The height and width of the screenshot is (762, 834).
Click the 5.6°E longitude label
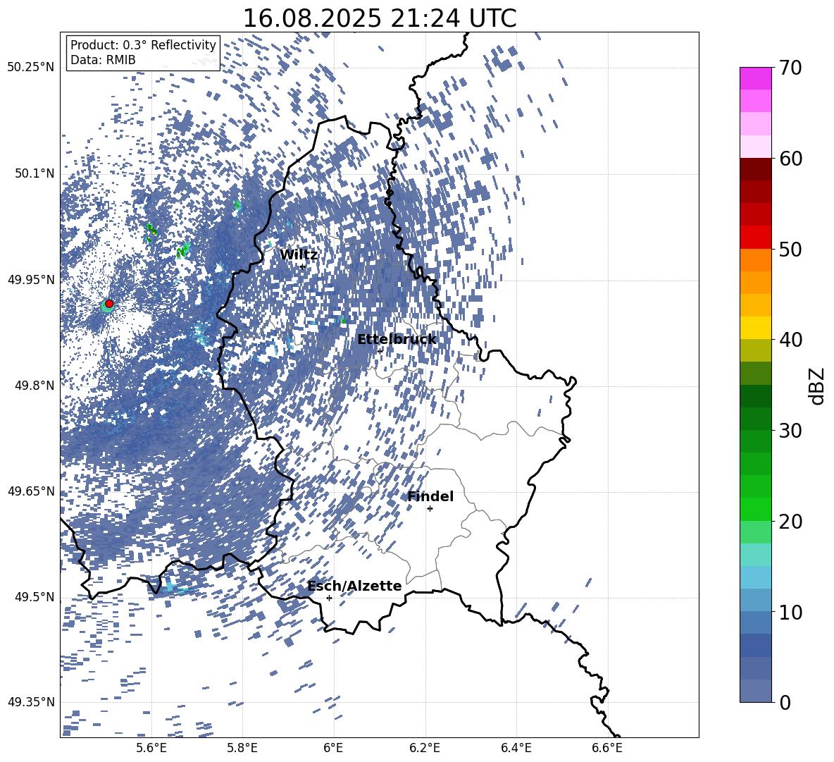coord(151,749)
